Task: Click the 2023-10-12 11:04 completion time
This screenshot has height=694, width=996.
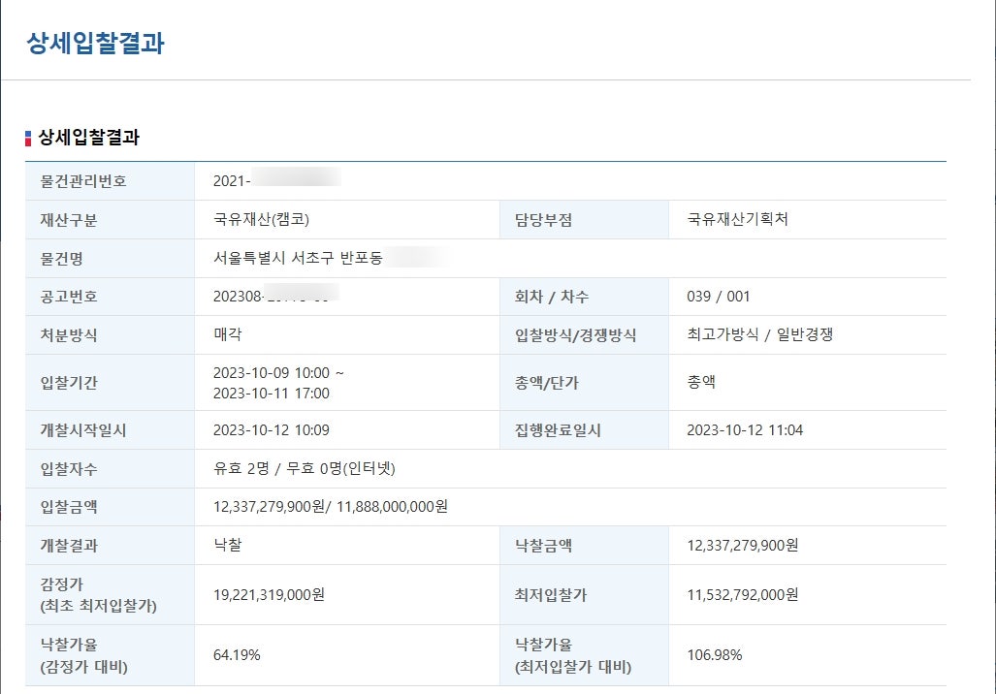Action: (x=745, y=430)
